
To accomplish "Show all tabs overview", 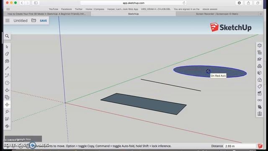I will (x=258, y=3).
